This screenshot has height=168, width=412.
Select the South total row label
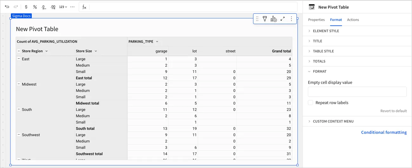point(85,128)
